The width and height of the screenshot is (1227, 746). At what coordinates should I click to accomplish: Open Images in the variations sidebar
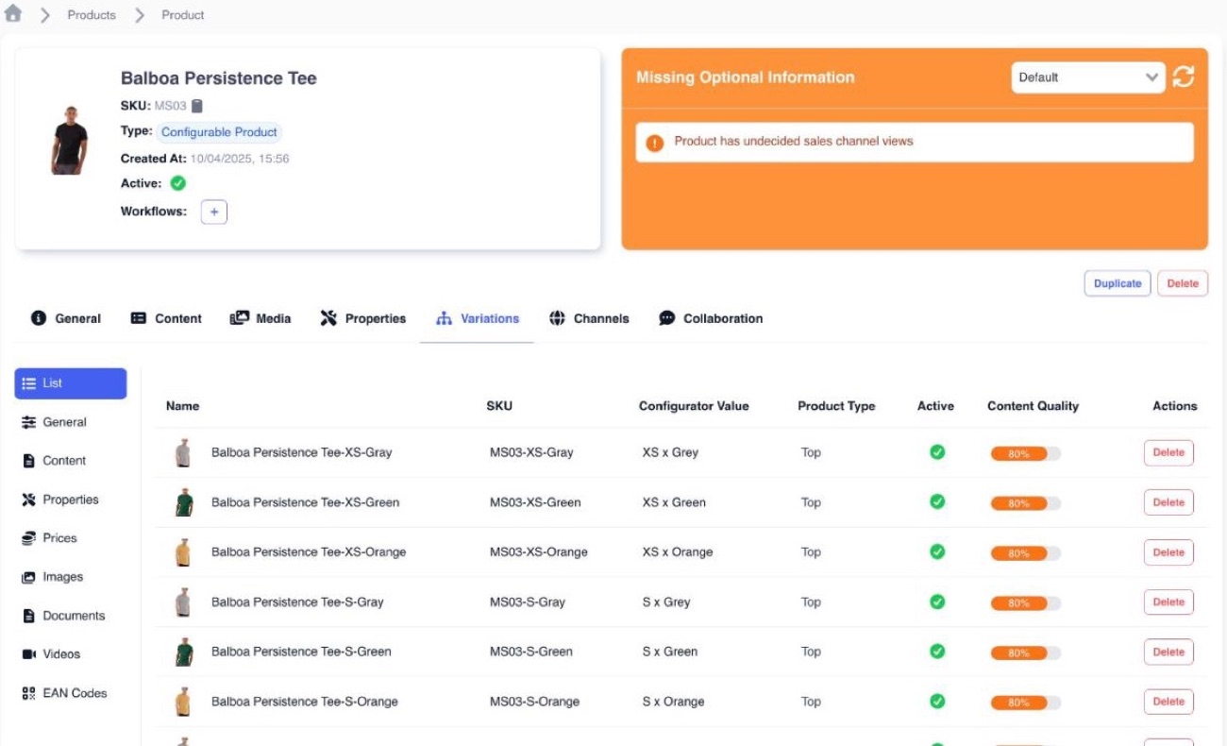point(52,577)
